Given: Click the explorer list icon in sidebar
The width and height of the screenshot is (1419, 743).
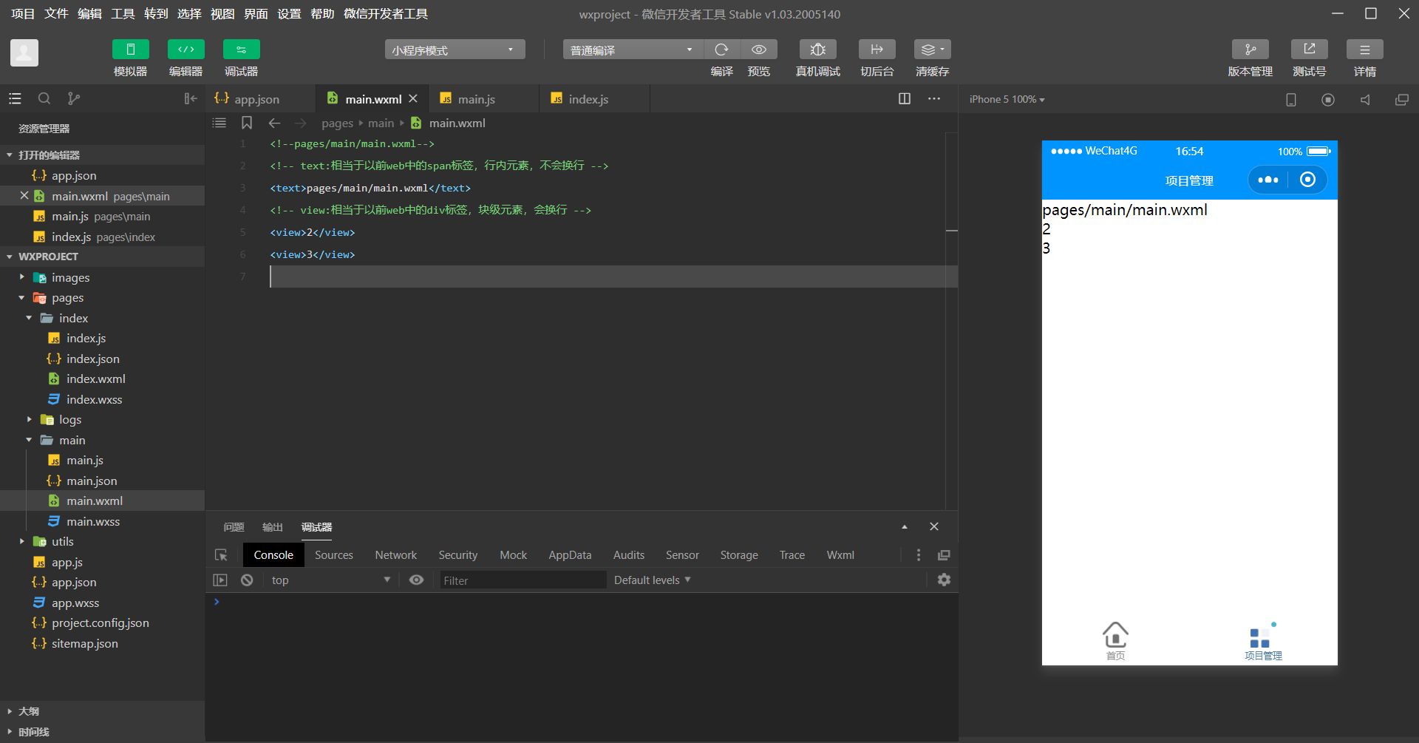Looking at the screenshot, I should click(15, 98).
